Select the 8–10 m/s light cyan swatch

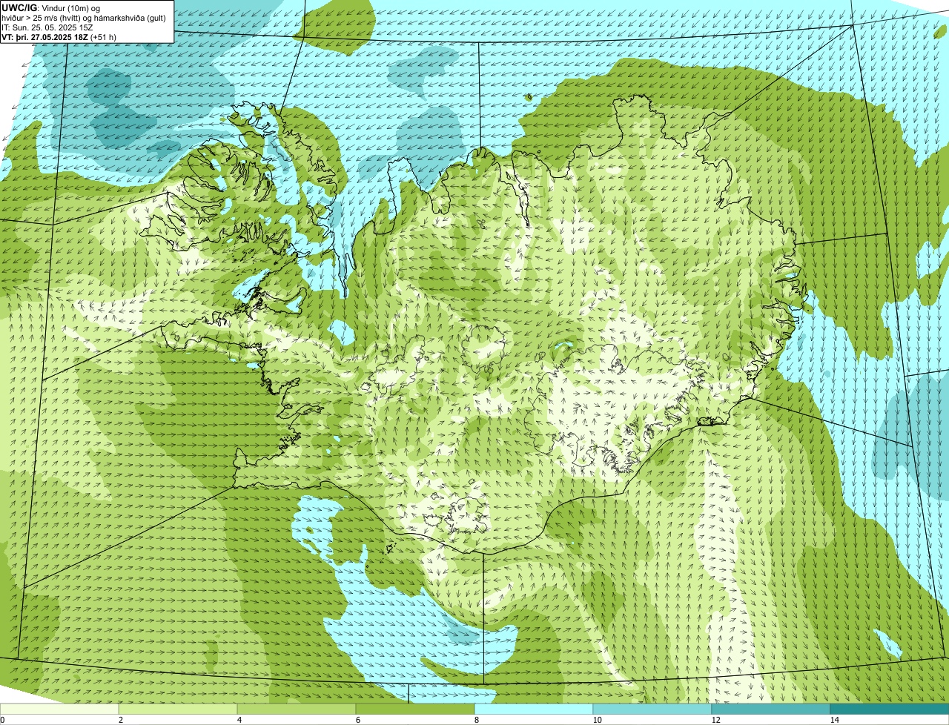tap(534, 709)
